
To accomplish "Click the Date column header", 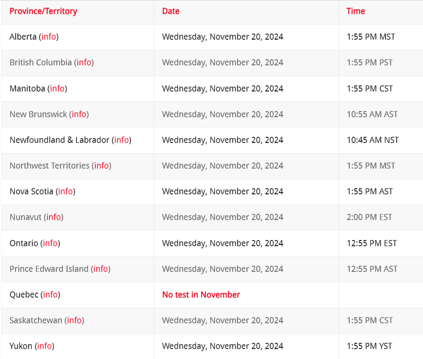I will (171, 11).
